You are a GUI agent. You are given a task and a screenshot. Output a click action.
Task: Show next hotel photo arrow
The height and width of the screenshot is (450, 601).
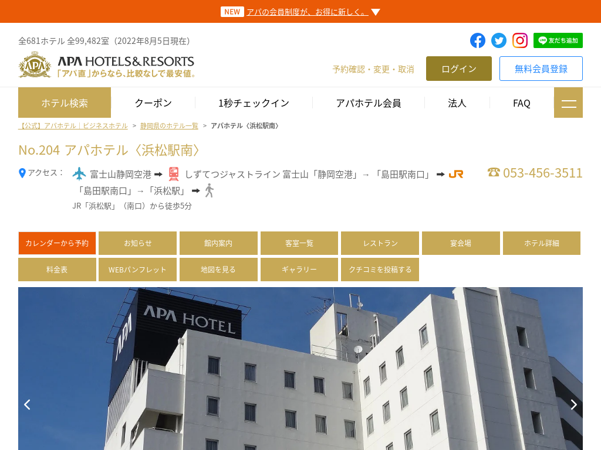(573, 404)
